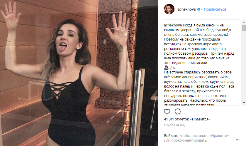
Task: Click the caption scrollbar thumb
Action: [244, 28]
